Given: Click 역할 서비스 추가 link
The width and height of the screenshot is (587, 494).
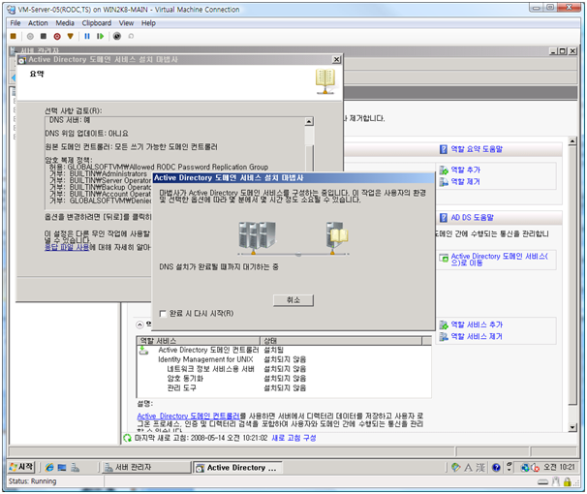Looking at the screenshot, I should [477, 324].
